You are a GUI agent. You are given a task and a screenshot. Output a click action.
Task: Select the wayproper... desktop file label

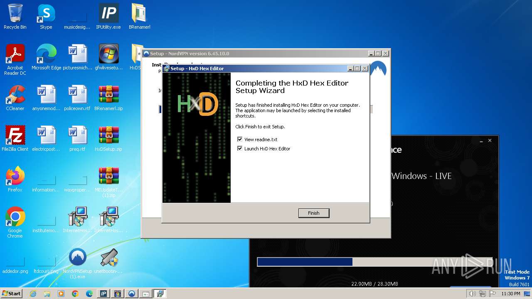click(x=77, y=190)
